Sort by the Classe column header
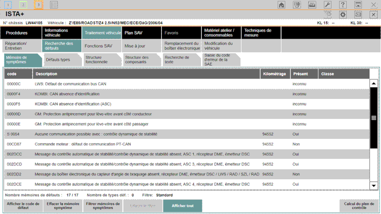This screenshot has width=381, height=214. point(344,74)
